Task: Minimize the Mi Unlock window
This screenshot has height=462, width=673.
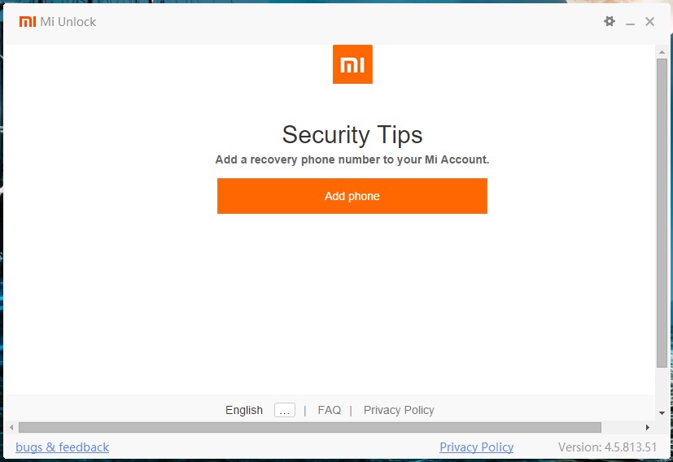Action: click(x=630, y=23)
